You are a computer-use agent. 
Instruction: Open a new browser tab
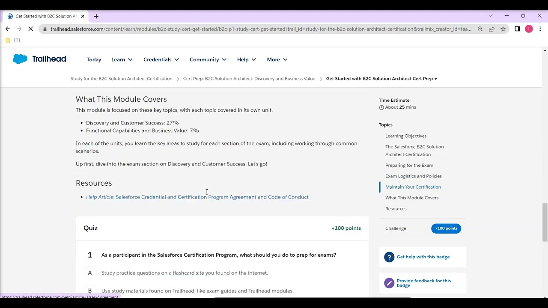(96, 16)
